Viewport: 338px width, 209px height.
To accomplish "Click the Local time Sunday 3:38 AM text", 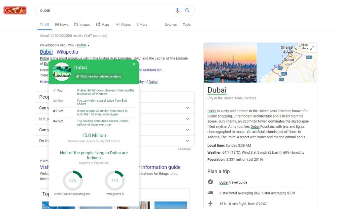I will (x=229, y=145).
